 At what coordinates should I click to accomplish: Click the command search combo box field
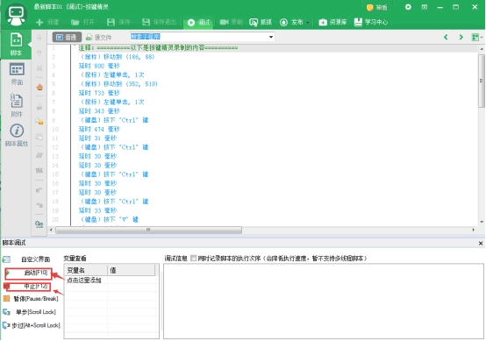click(x=198, y=37)
